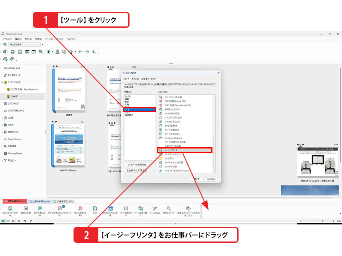Select リンクフォルダ in folder tree
The height and width of the screenshot is (256, 342).
13,103
